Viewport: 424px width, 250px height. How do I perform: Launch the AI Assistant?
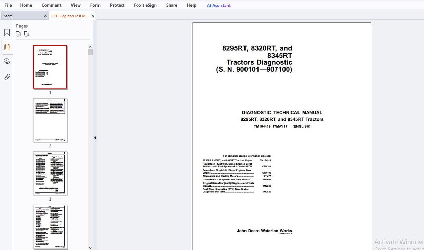218,5
